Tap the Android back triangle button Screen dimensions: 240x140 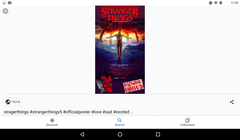click(x=82, y=134)
